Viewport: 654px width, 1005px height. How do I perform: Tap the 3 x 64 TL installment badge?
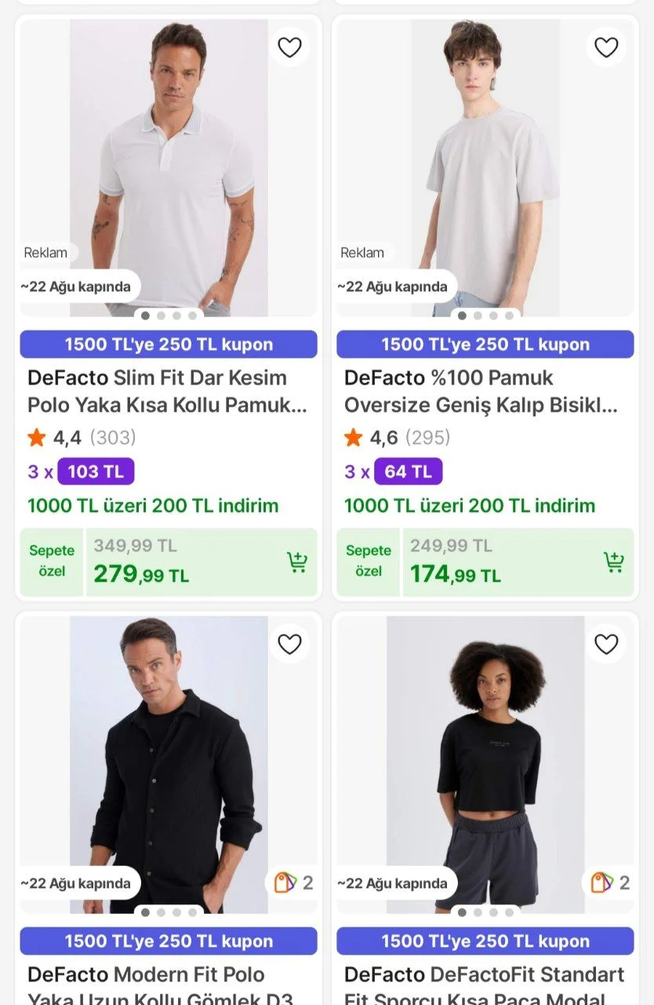pos(408,472)
